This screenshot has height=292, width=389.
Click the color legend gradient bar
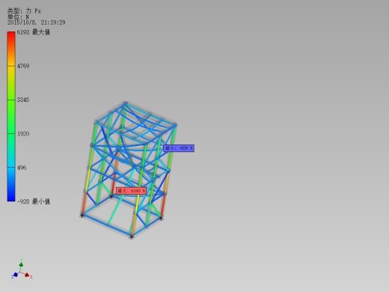[x=11, y=116]
